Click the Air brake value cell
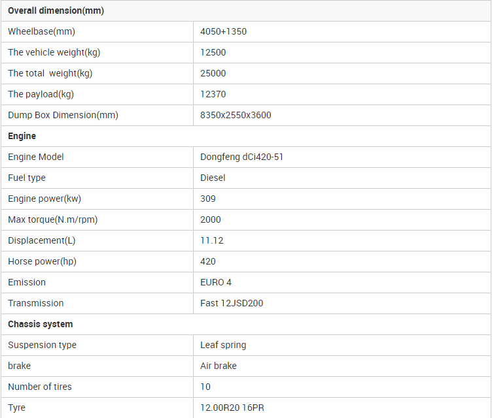492x418 pixels. pyautogui.click(x=218, y=366)
